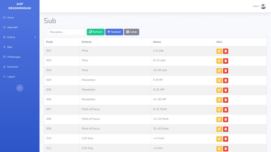The image size is (271, 152).
Task: Click the edit icon for row S01
Action: coord(219,51)
